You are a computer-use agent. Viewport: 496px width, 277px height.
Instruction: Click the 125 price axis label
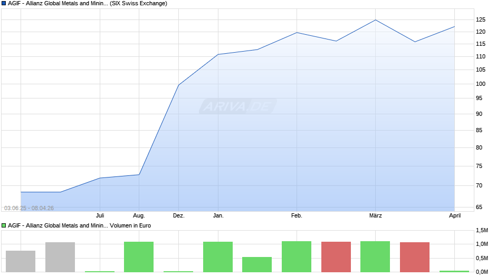pyautogui.click(x=481, y=20)
